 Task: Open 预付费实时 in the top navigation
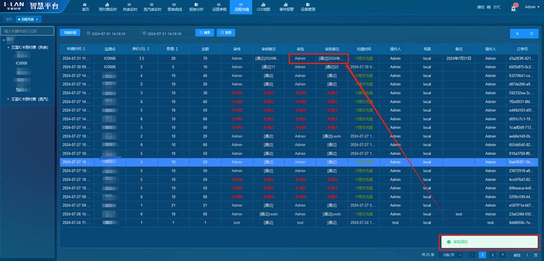point(107,7)
